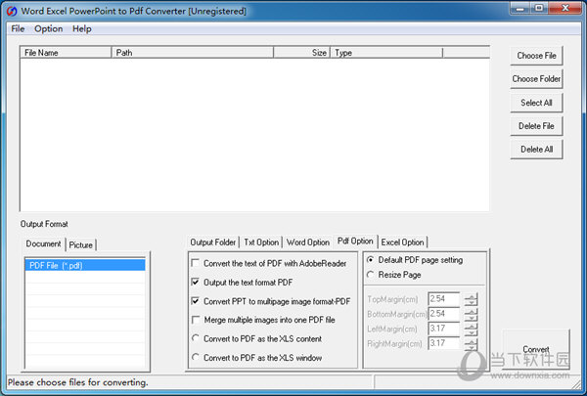Maximize the converter window
The image size is (587, 396).
tap(539, 8)
